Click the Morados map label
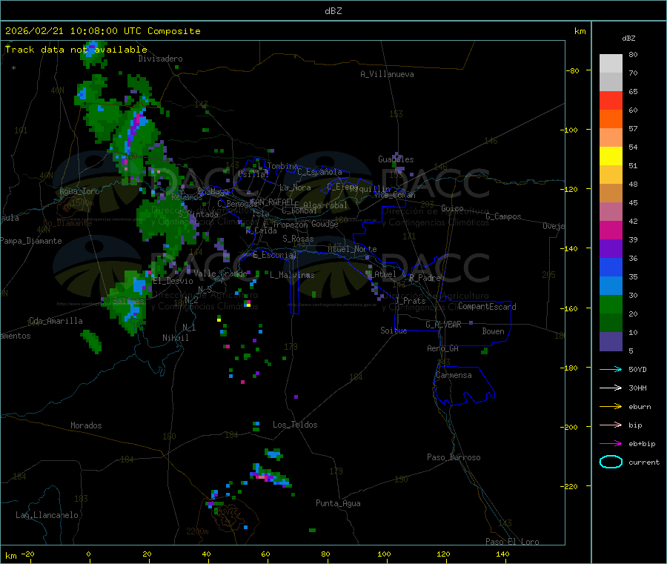Viewport: 667px width, 564px height. (86, 425)
